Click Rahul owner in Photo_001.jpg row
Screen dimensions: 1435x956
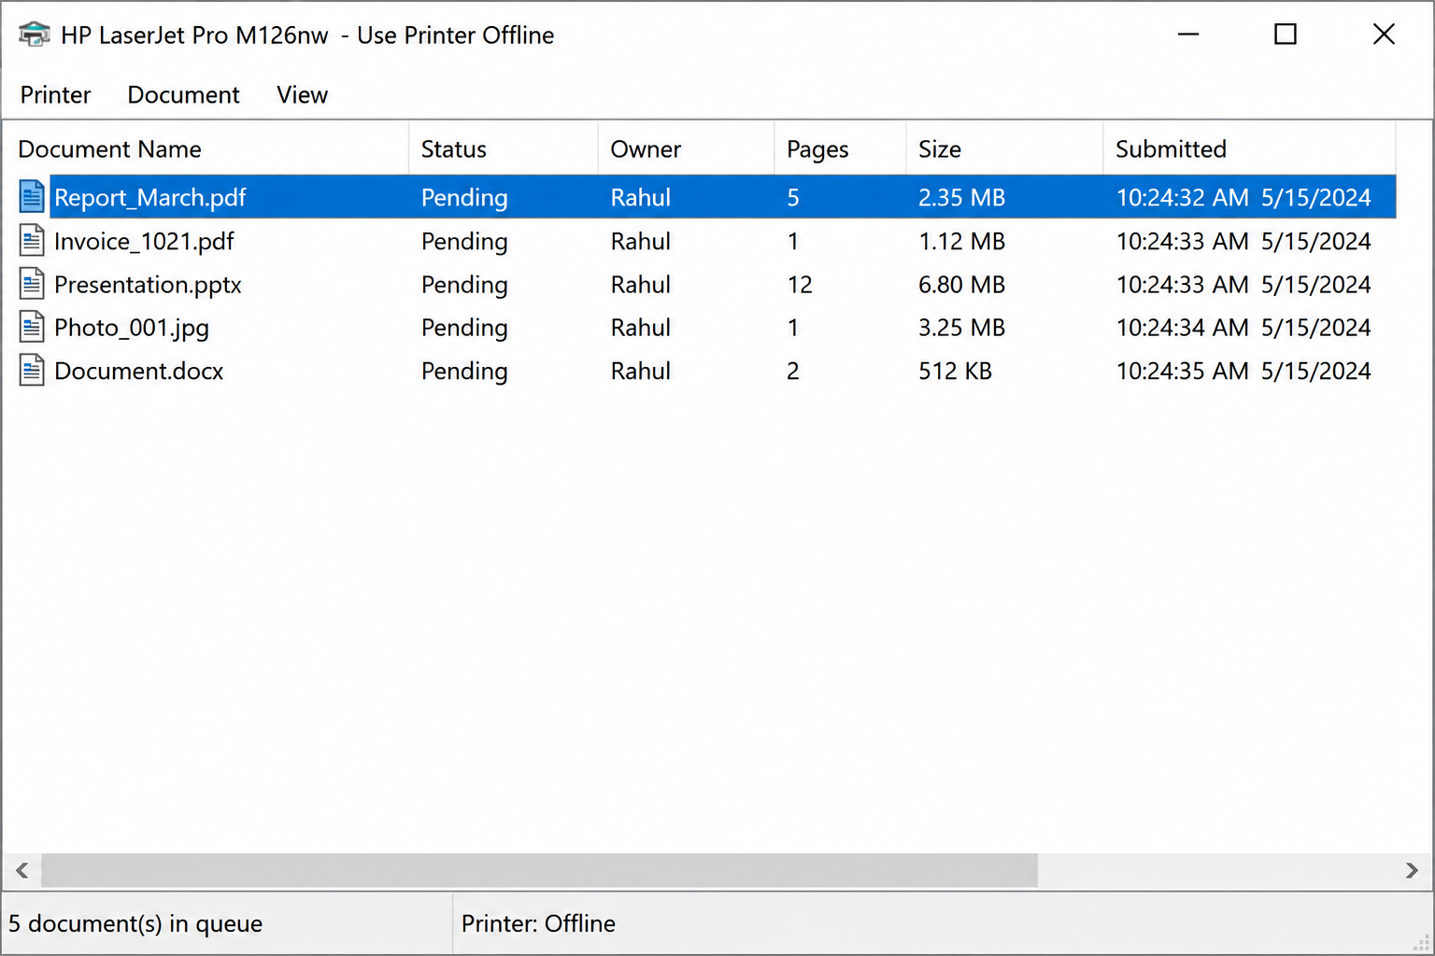tap(641, 328)
